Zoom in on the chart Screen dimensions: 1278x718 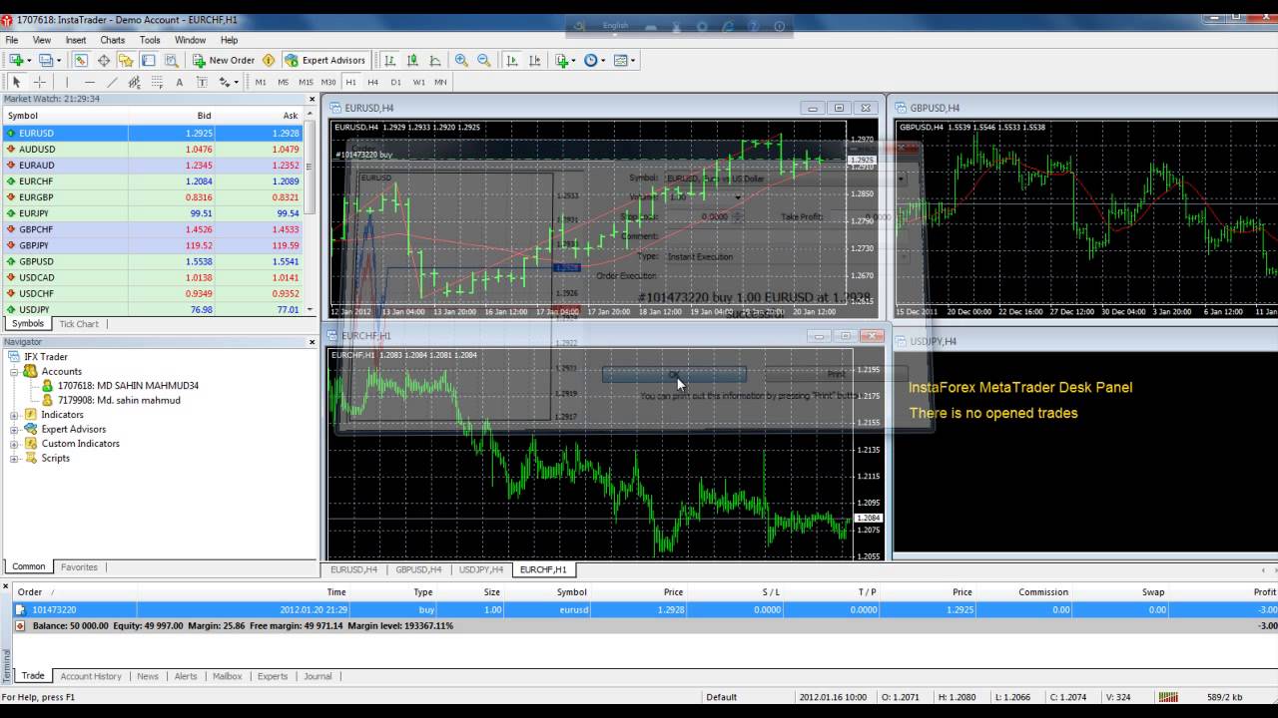pos(461,60)
